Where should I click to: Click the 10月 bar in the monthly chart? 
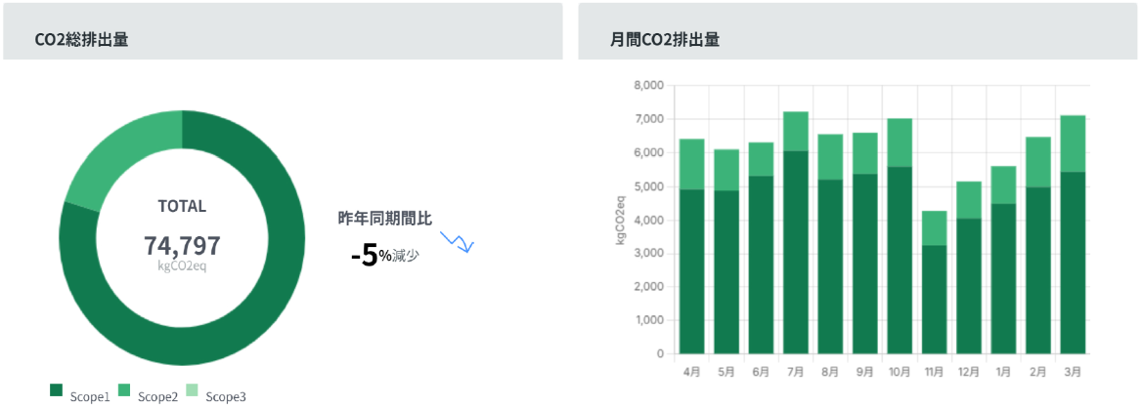[900, 236]
